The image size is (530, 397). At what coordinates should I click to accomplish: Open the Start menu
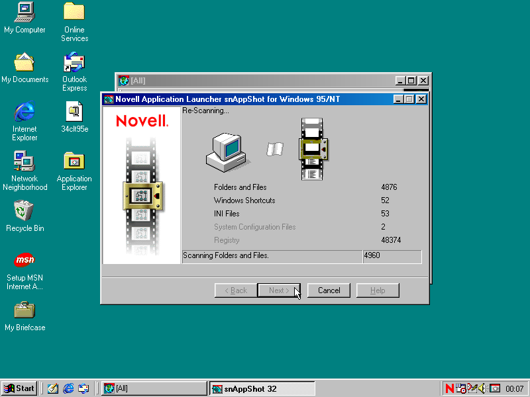(x=19, y=388)
